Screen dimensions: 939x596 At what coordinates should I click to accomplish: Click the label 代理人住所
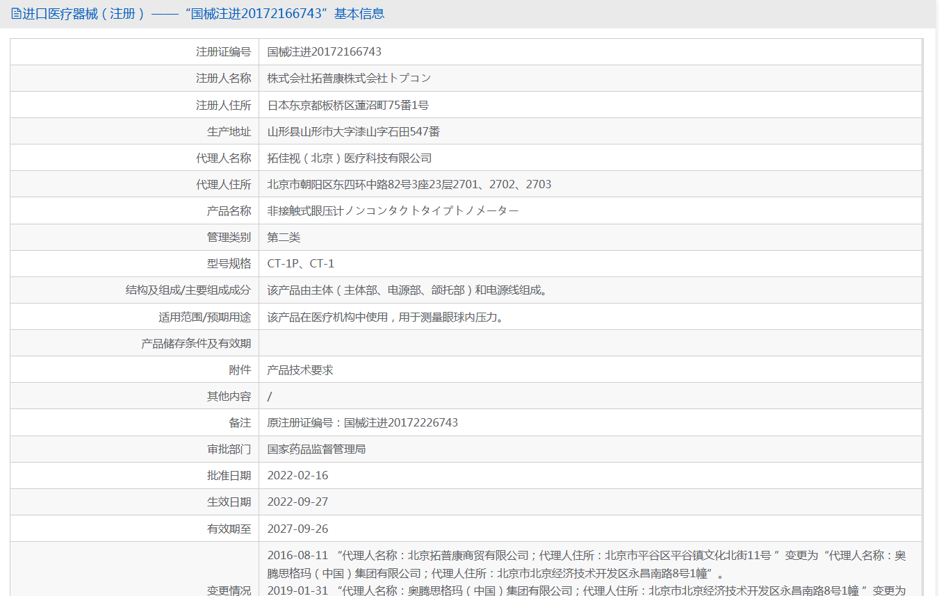pyautogui.click(x=223, y=184)
